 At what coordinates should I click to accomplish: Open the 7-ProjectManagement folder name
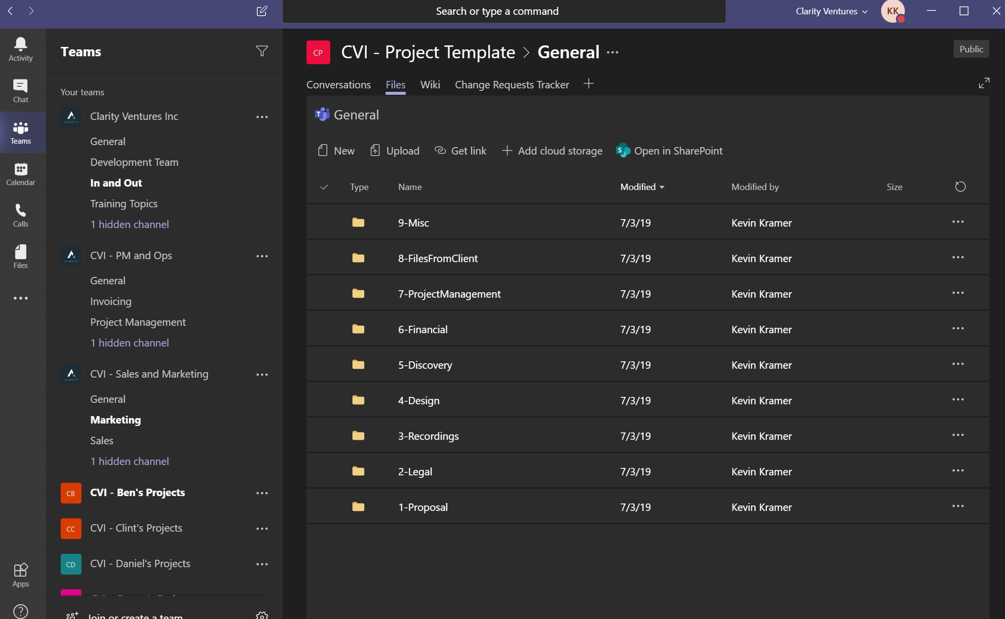[449, 294]
